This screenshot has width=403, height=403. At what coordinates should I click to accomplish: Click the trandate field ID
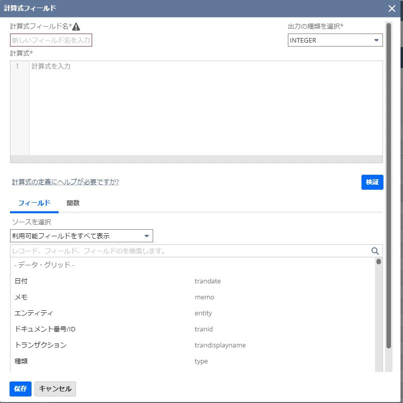[208, 281]
